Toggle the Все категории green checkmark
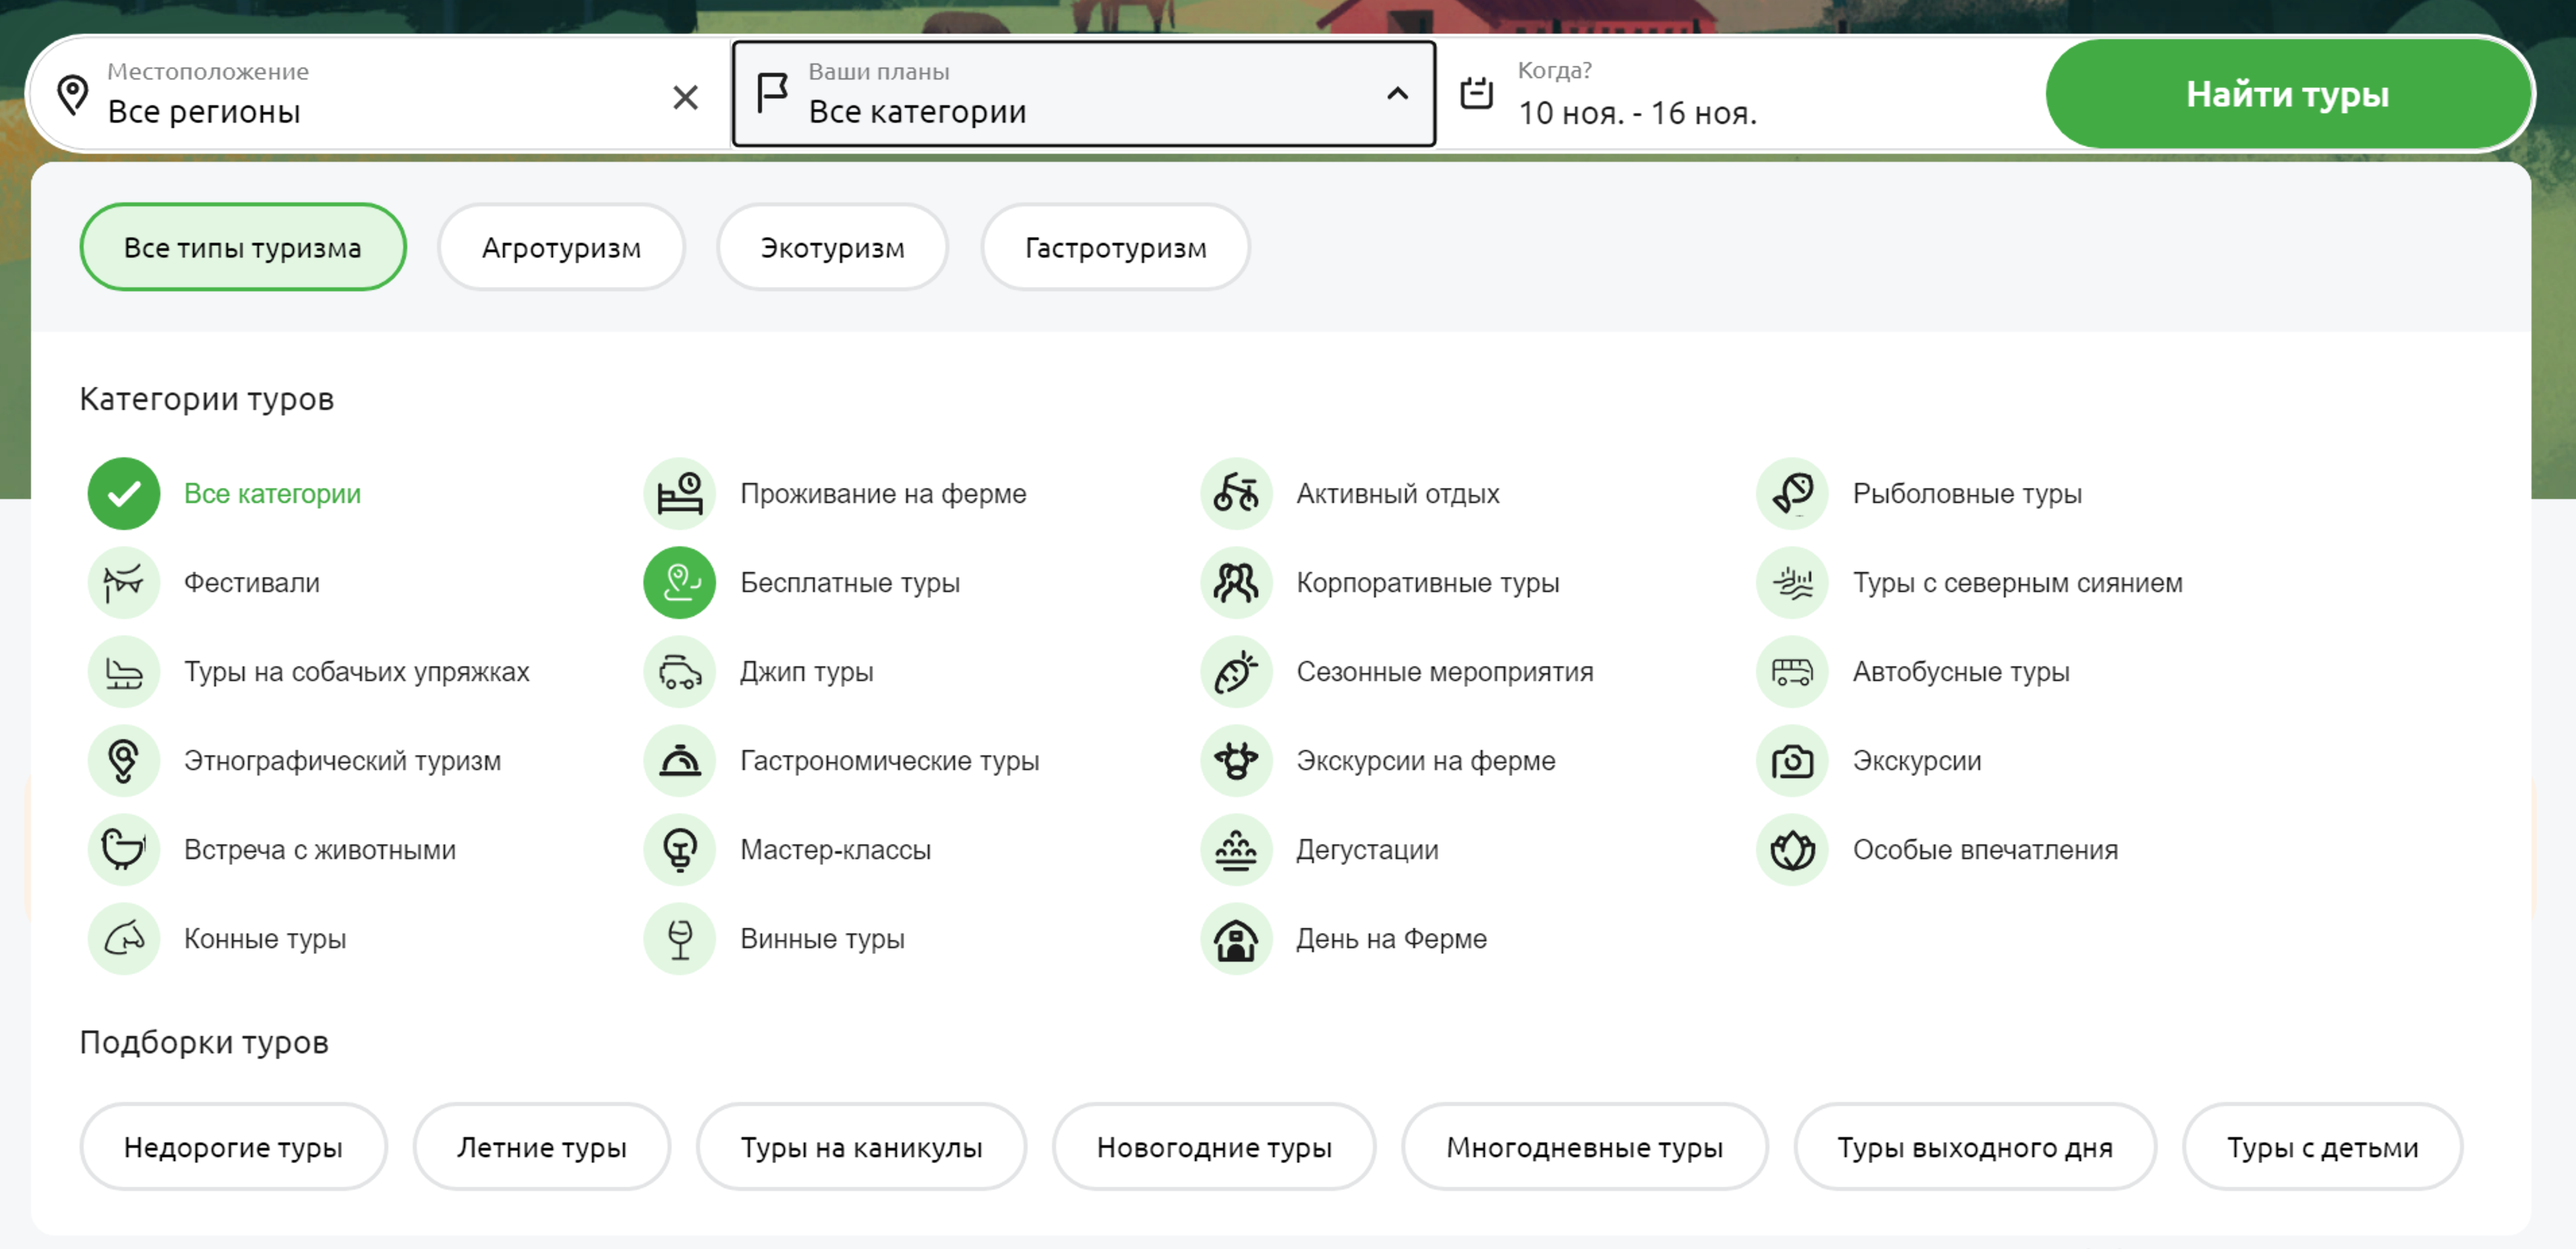 tap(124, 493)
